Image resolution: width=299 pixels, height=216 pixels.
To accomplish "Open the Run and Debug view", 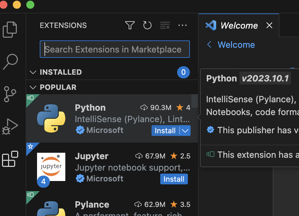I will 10,127.
